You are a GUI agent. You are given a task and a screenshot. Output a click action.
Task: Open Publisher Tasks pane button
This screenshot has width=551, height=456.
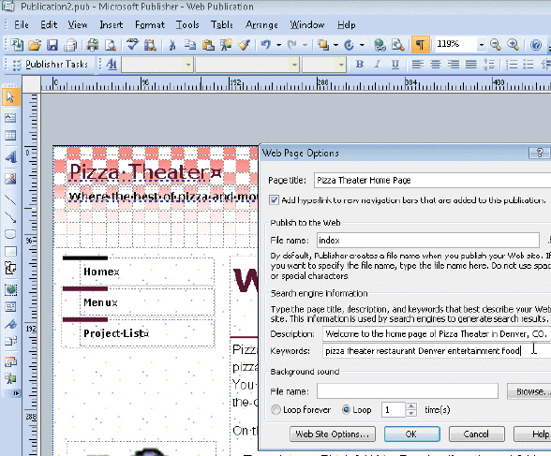coord(52,65)
